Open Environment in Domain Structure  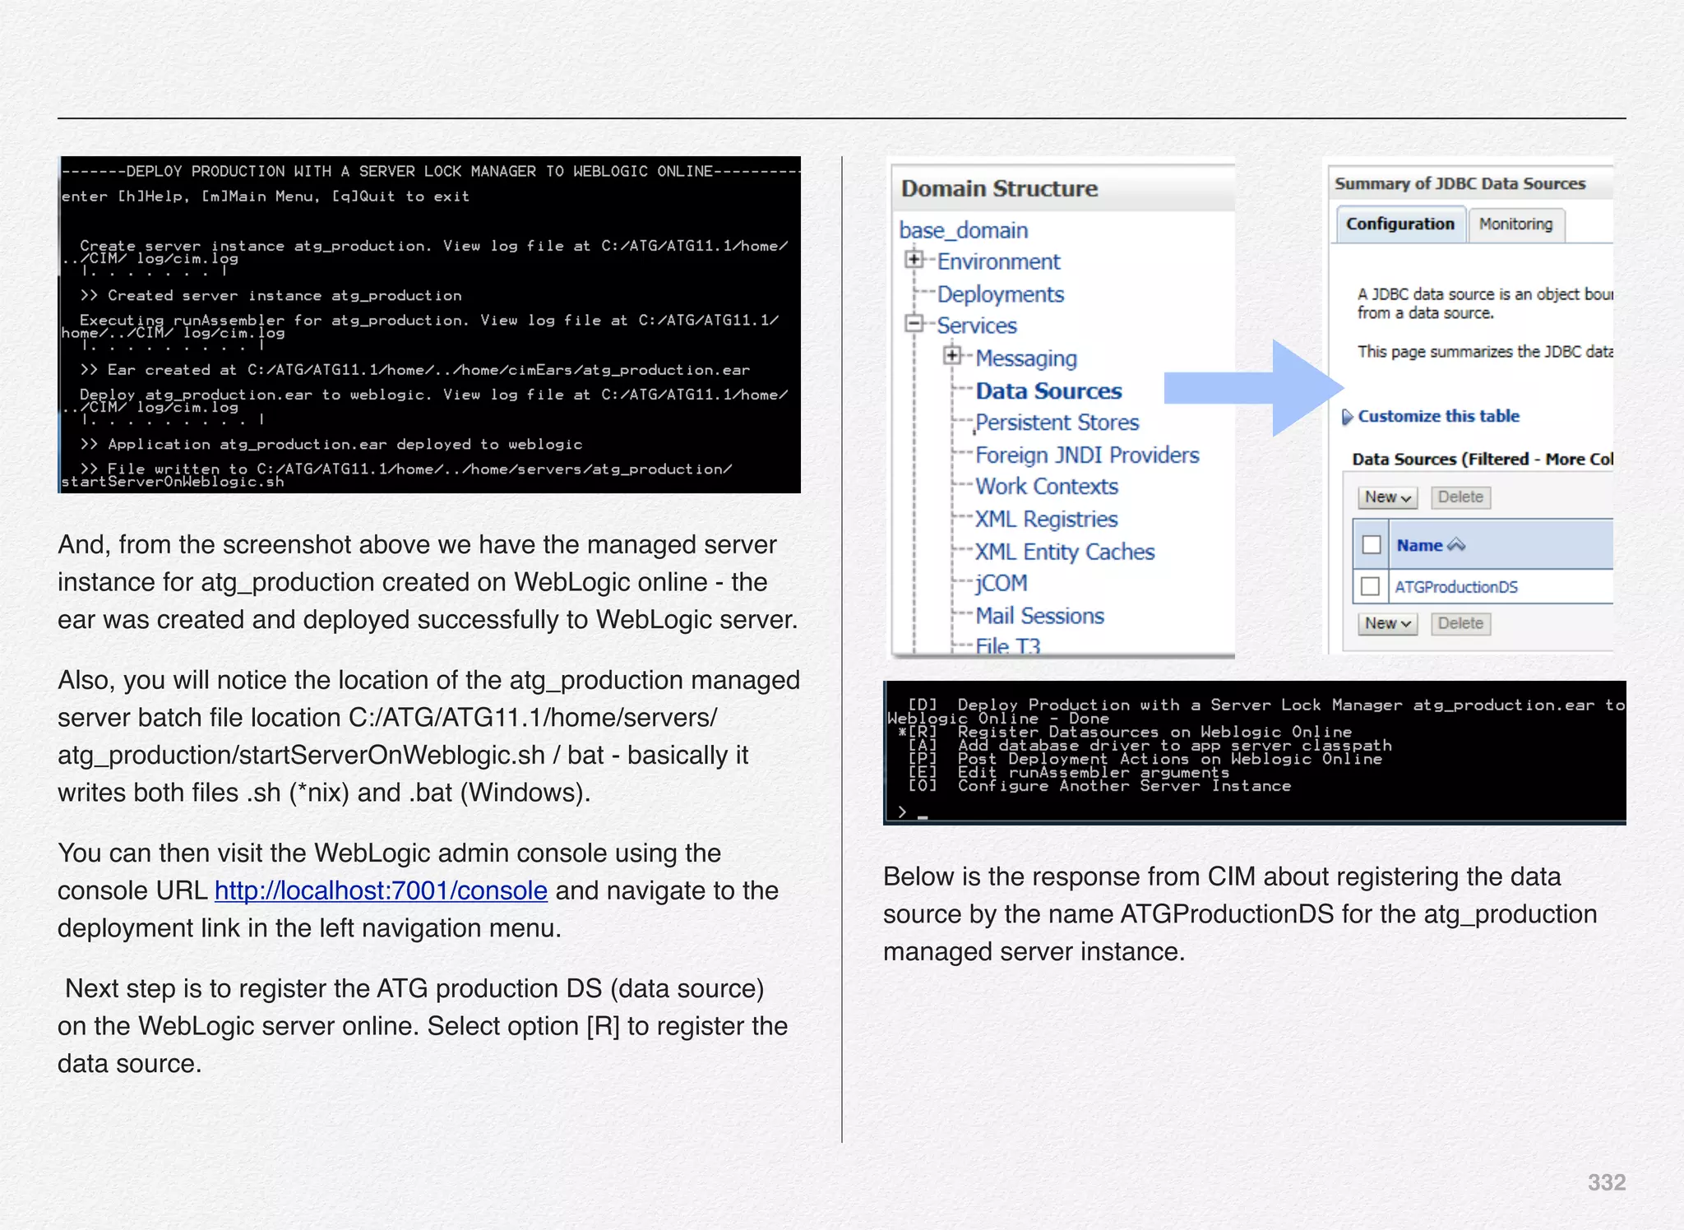click(998, 261)
